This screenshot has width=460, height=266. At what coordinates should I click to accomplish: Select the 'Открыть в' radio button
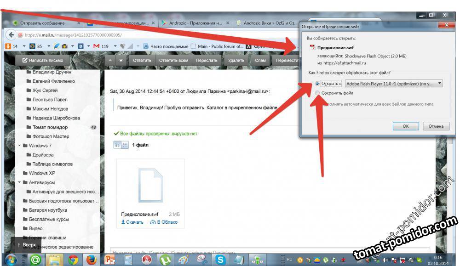point(317,84)
